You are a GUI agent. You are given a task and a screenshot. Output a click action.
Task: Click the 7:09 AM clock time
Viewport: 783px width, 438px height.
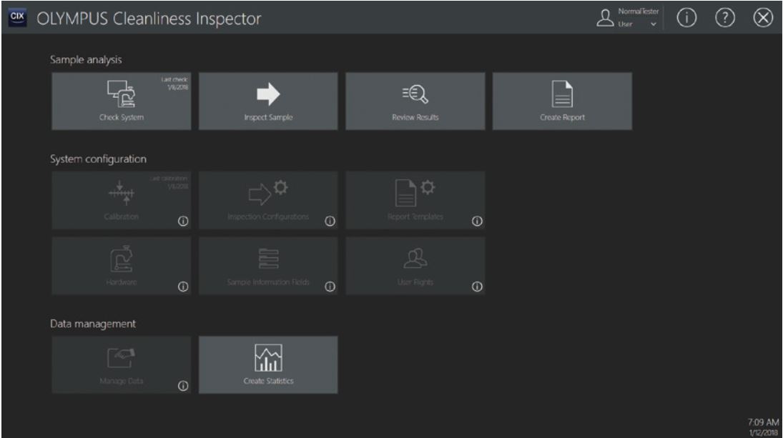[x=763, y=422]
